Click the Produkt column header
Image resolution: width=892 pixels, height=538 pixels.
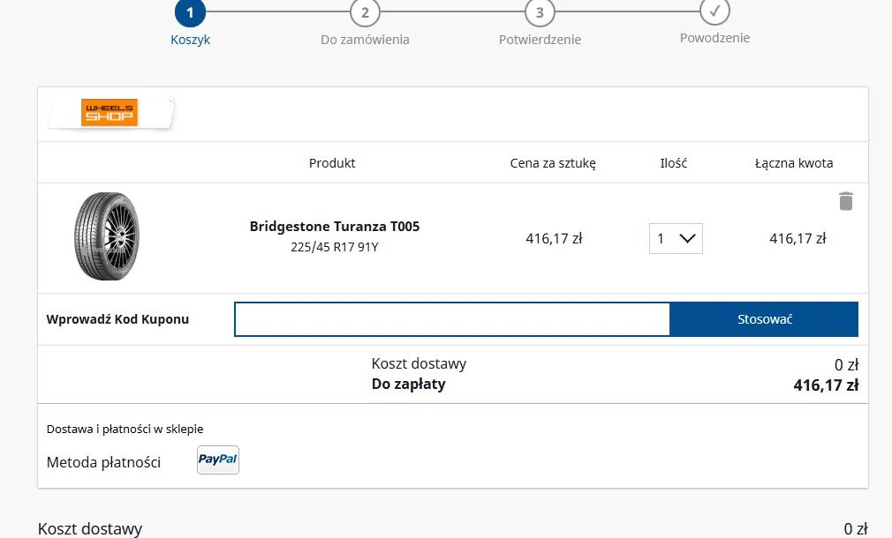tap(332, 163)
